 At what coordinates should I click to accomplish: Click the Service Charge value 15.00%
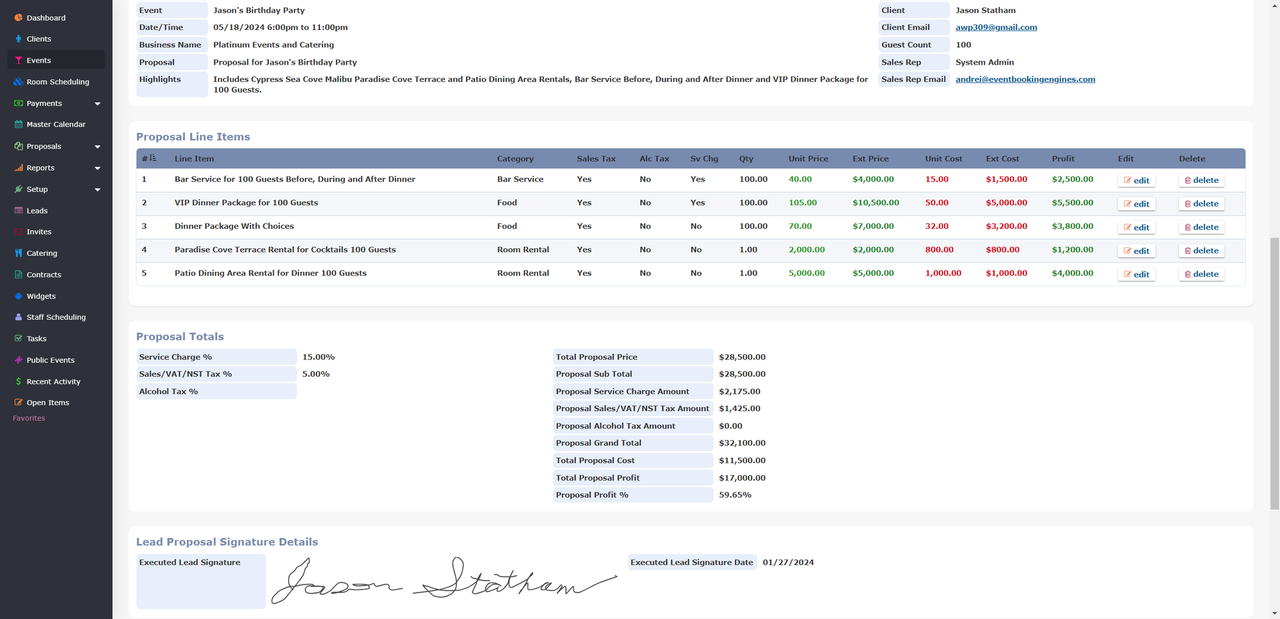pyautogui.click(x=318, y=357)
